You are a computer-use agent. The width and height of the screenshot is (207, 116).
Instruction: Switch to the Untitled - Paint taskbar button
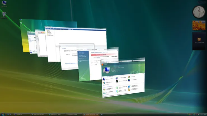pos(74,114)
